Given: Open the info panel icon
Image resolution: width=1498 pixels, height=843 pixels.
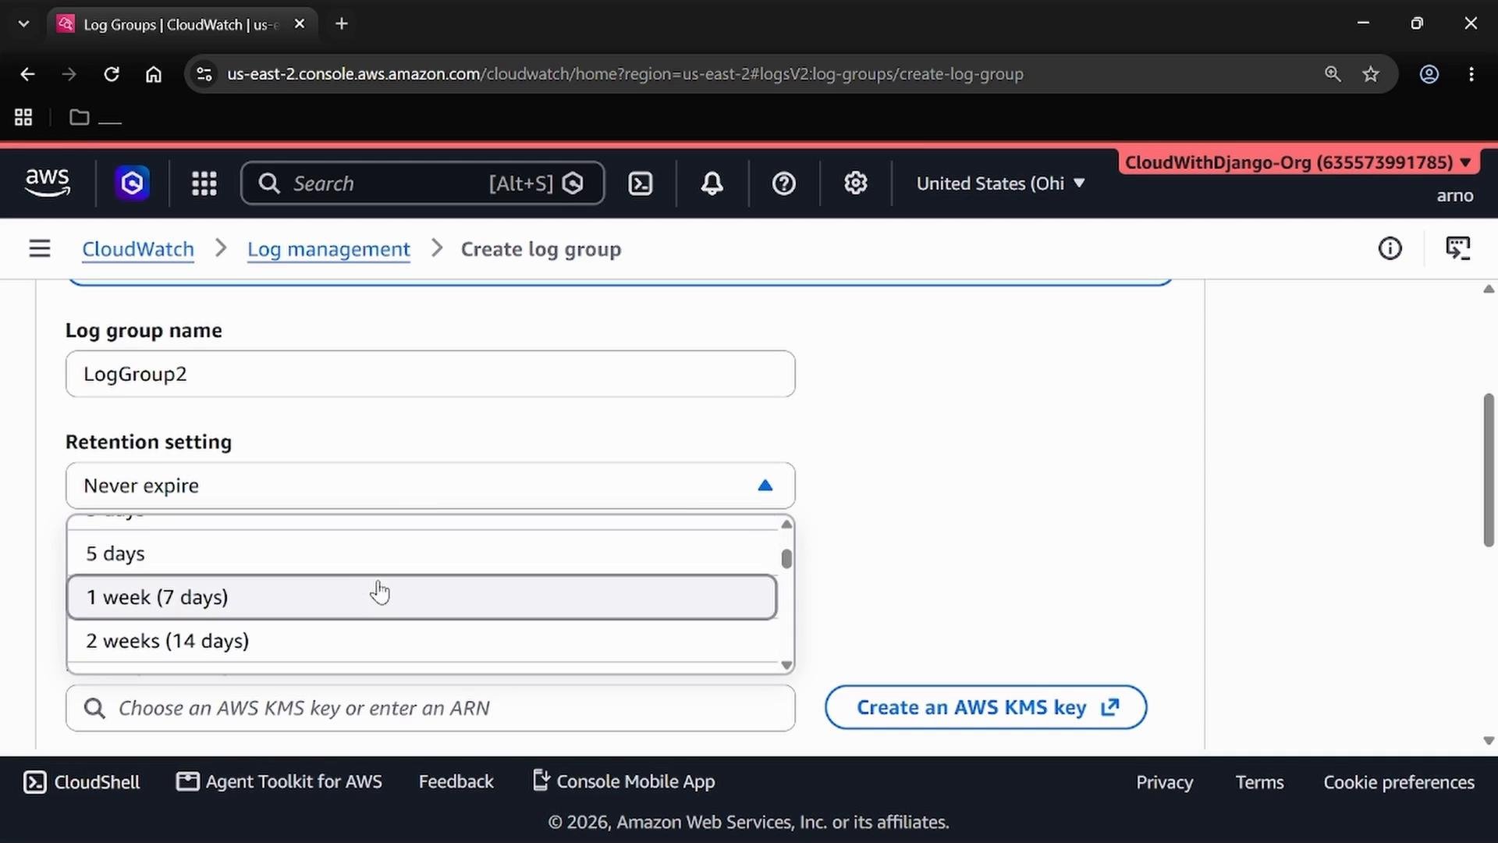Looking at the screenshot, I should 1390,249.
